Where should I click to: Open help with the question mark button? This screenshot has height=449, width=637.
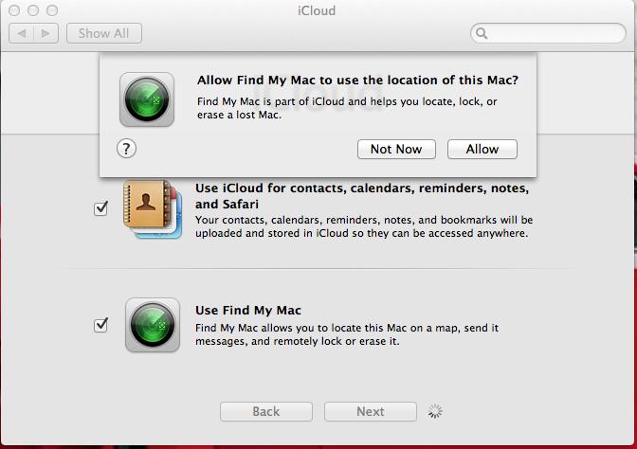coord(126,149)
